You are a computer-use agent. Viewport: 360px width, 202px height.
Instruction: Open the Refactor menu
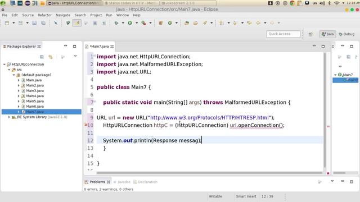pos(44,15)
